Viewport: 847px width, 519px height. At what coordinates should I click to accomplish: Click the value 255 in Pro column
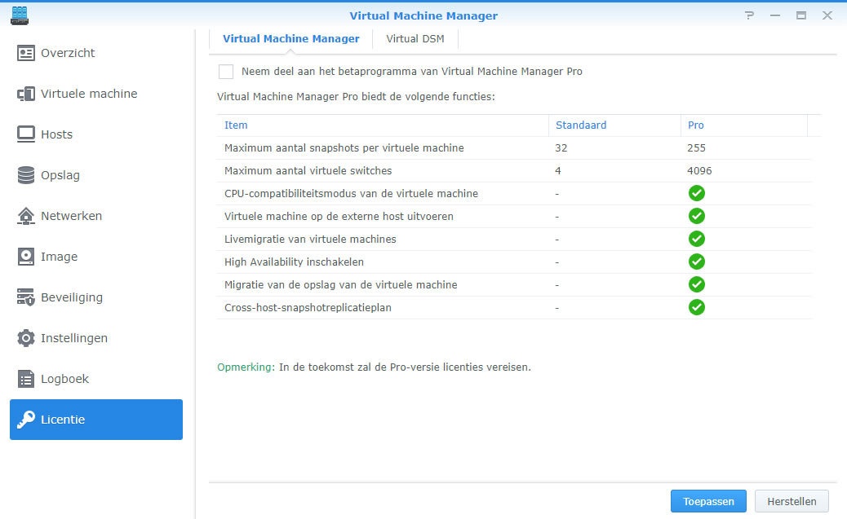(696, 147)
